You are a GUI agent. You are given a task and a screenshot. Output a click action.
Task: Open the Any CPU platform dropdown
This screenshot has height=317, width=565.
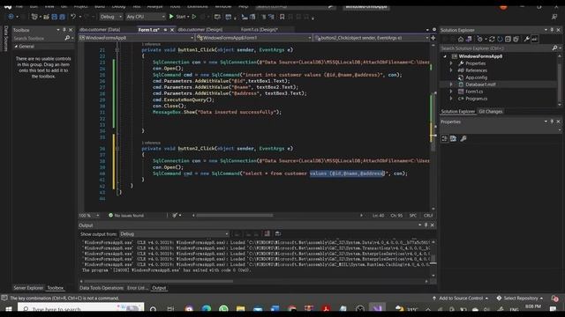pos(146,17)
